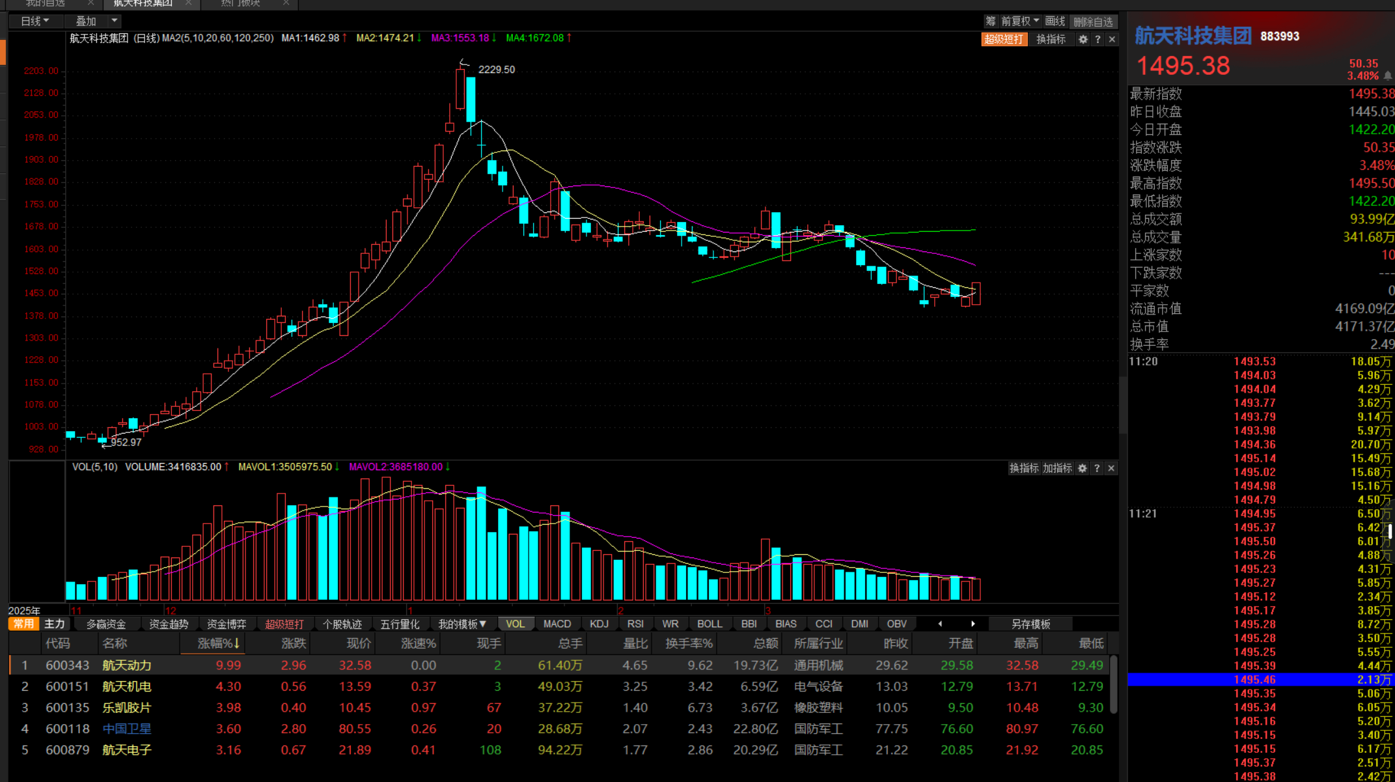
Task: Open main chart indicator settings gear
Action: [x=1083, y=40]
